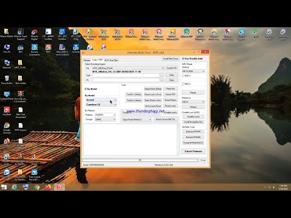Image resolution: width=291 pixels, height=218 pixels.
Task: Open the IMEI Repair Method dropdown
Action: pos(193,71)
